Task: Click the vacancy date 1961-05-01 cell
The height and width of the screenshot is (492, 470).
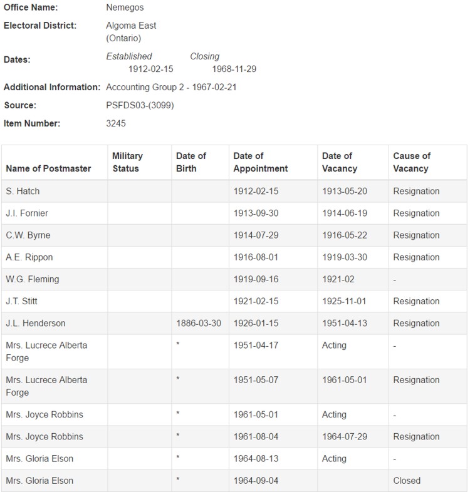Action: coord(344,380)
